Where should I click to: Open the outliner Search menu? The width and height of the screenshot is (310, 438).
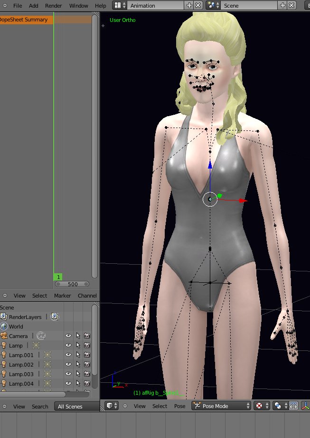tap(40, 407)
